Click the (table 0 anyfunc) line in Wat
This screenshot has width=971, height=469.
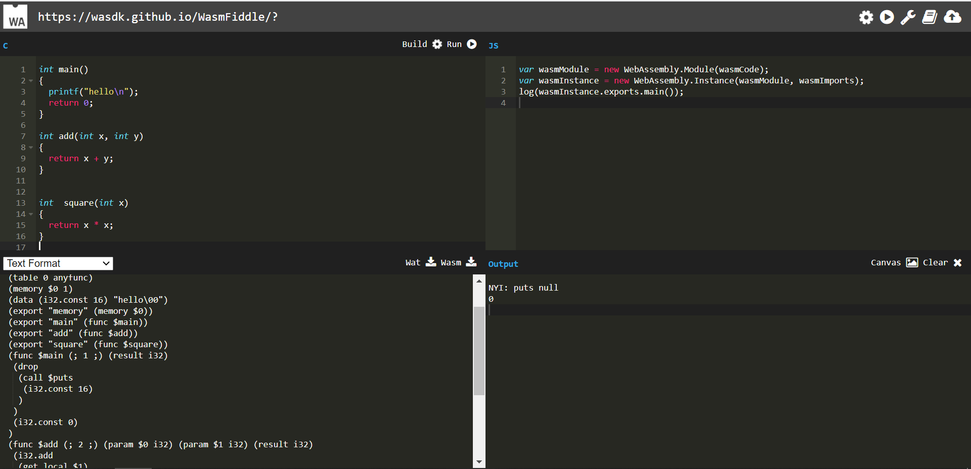(x=51, y=277)
